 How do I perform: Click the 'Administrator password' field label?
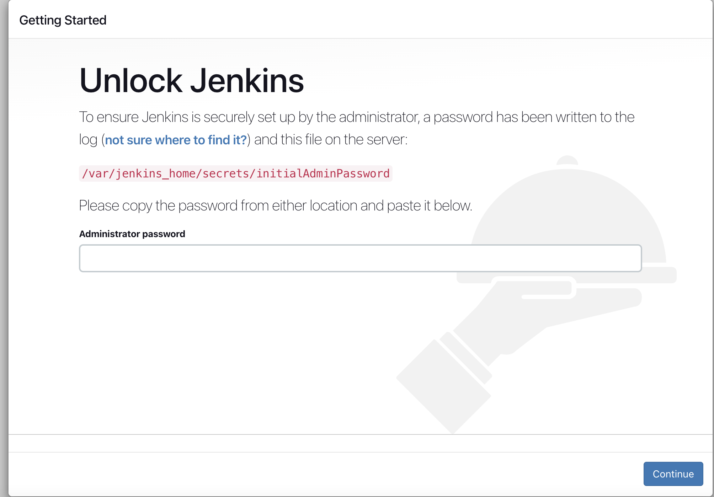tap(132, 234)
